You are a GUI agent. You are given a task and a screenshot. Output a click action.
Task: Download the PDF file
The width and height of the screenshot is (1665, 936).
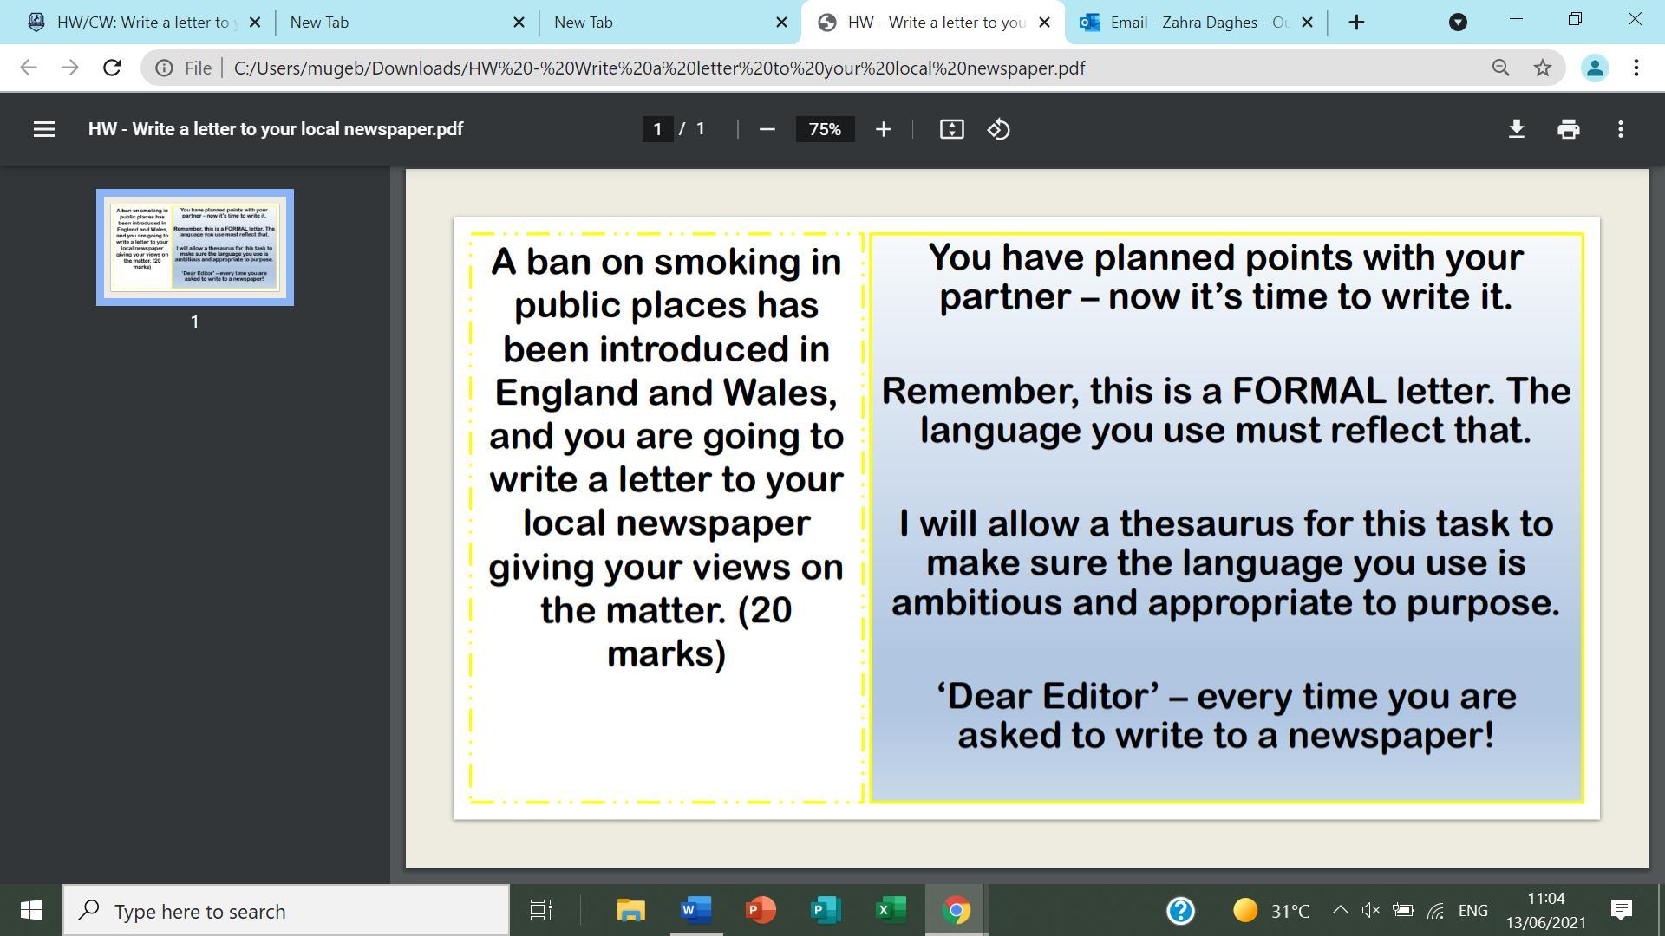coord(1516,129)
